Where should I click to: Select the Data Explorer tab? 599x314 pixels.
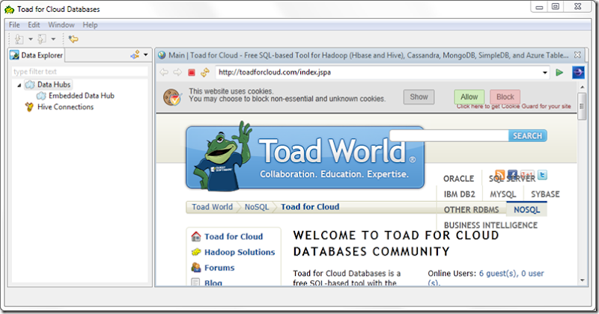point(36,55)
